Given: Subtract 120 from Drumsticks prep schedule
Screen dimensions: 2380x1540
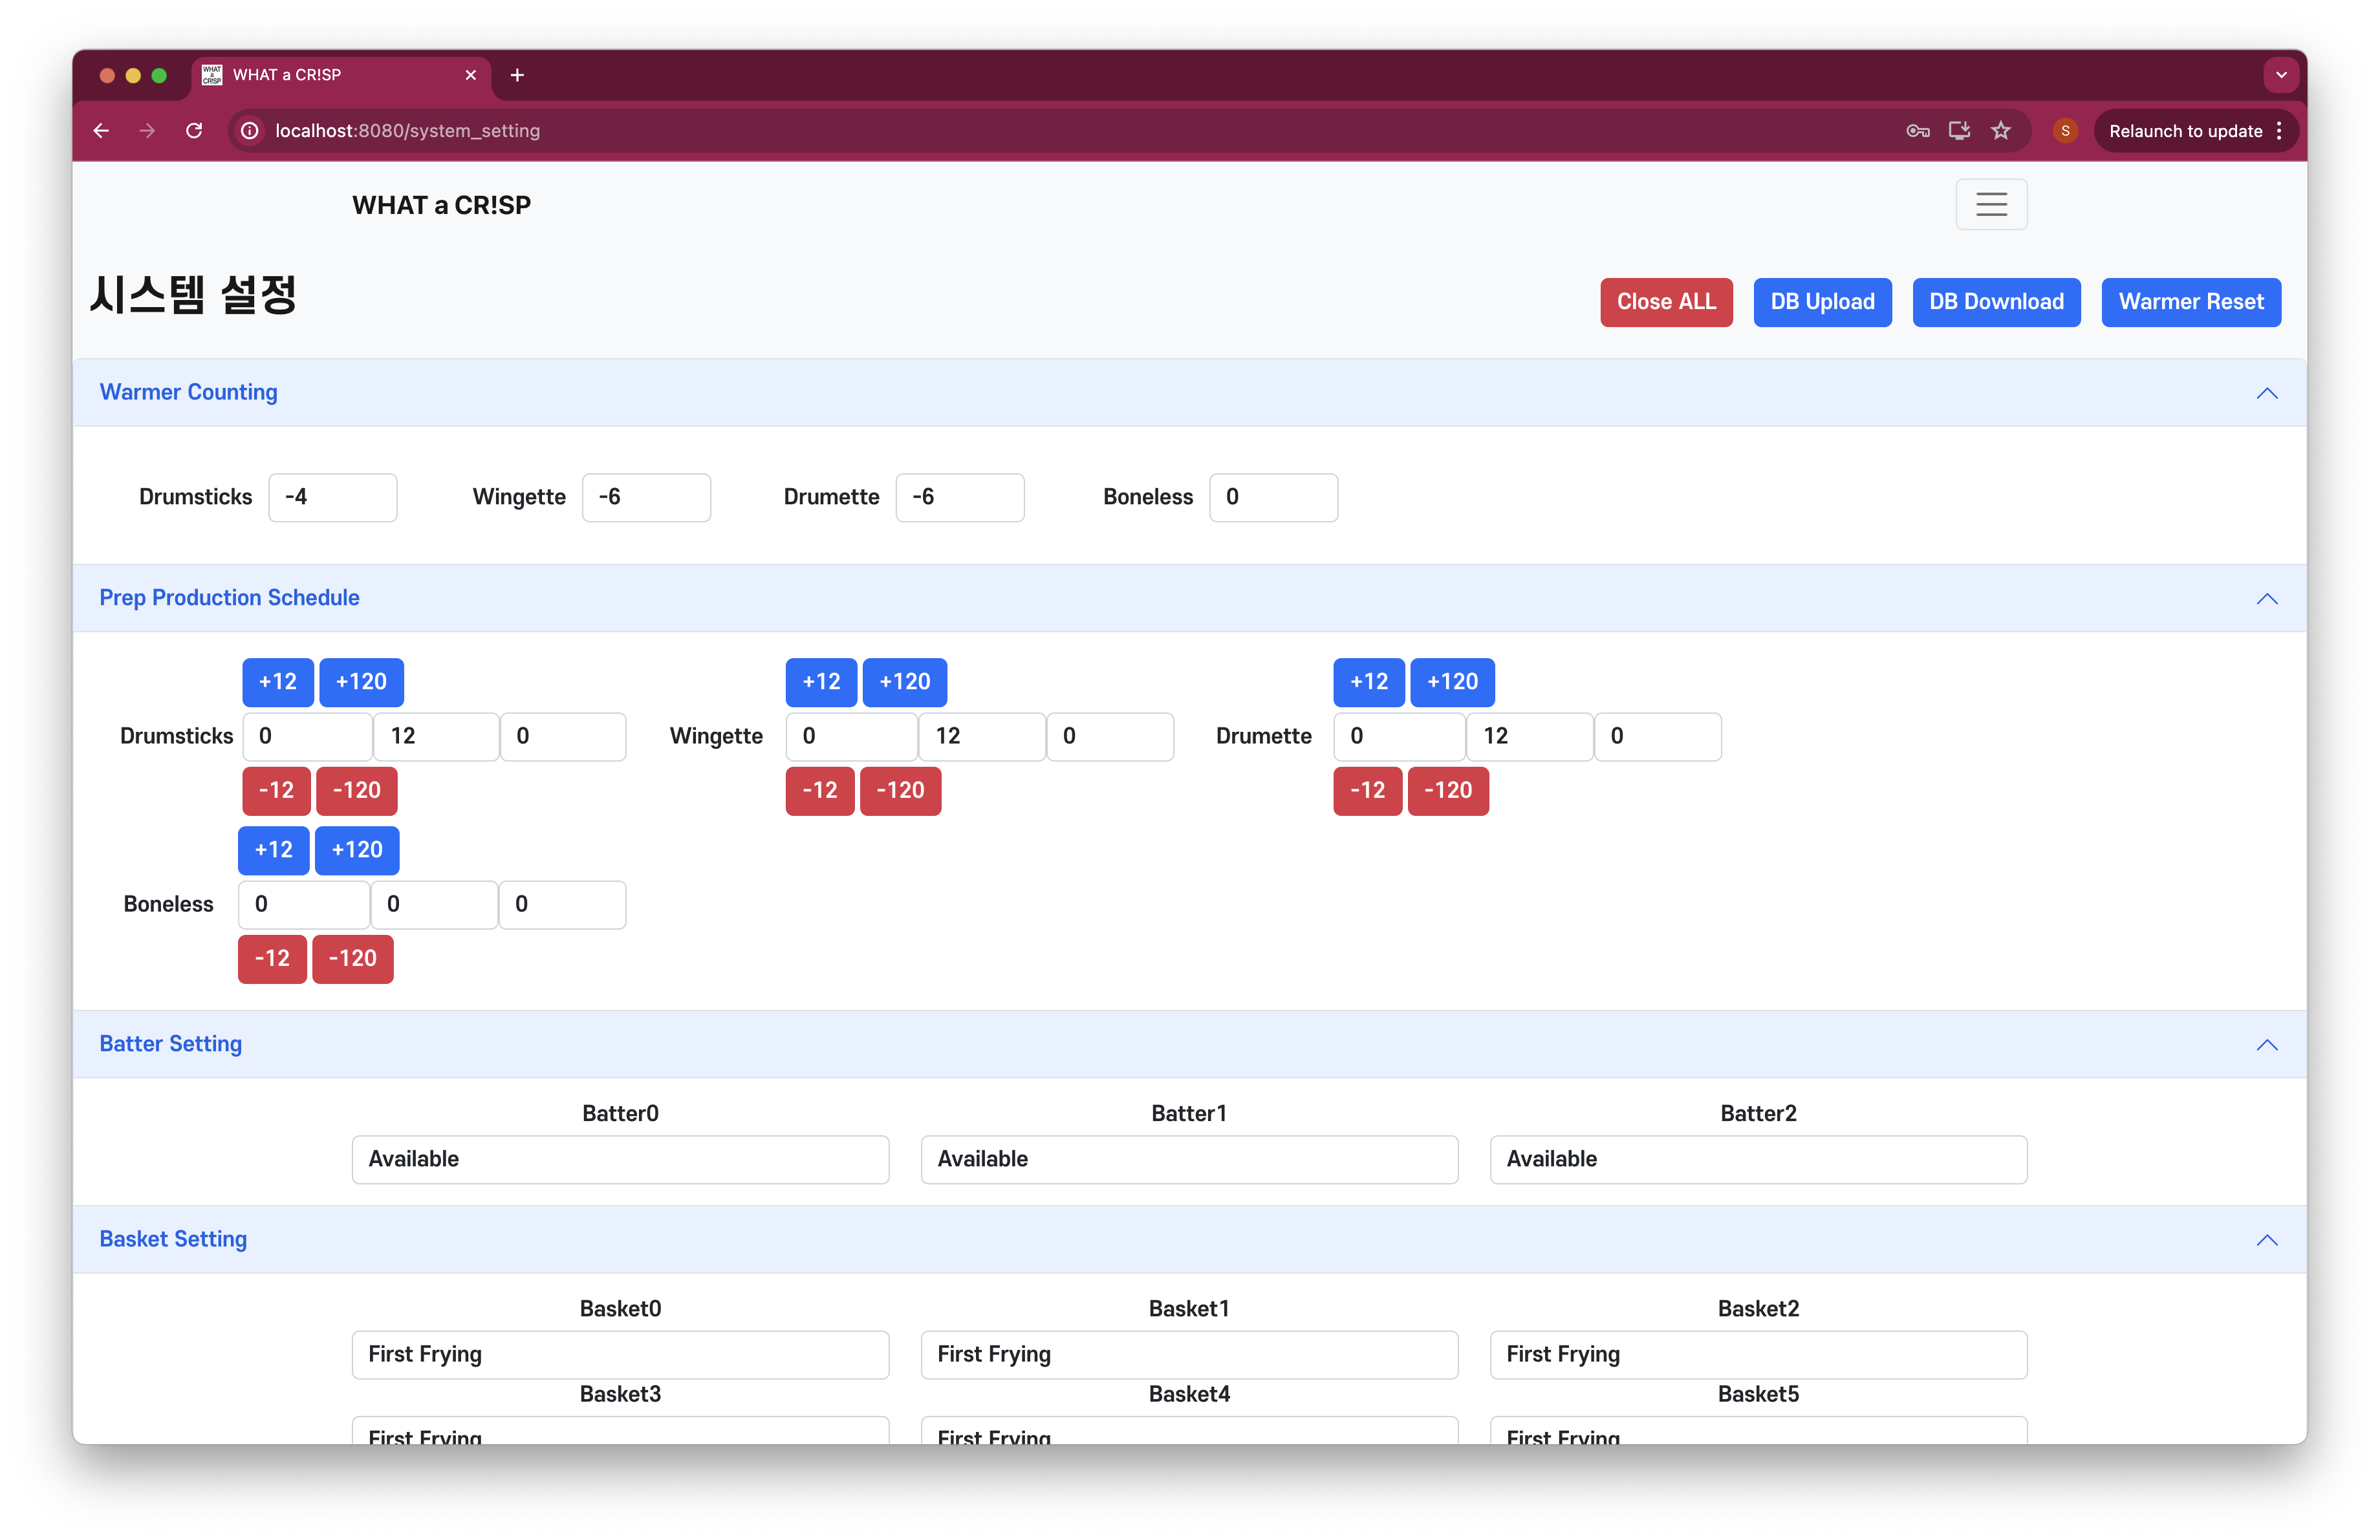Looking at the screenshot, I should click(356, 791).
